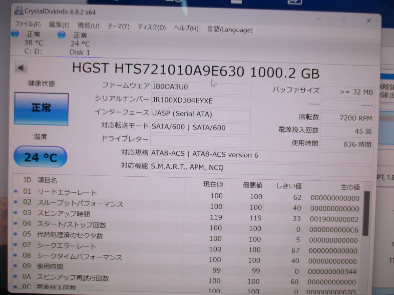This screenshot has height=295, width=394.
Task: Click the 24 °C temperature button
Action: click(40, 157)
